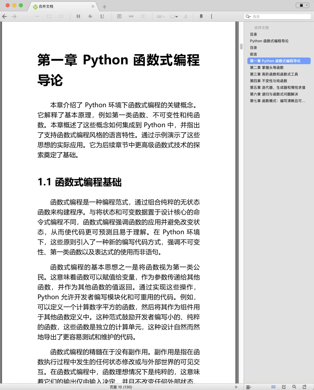
Task: Select the text box tool
Action: (x=143, y=16)
